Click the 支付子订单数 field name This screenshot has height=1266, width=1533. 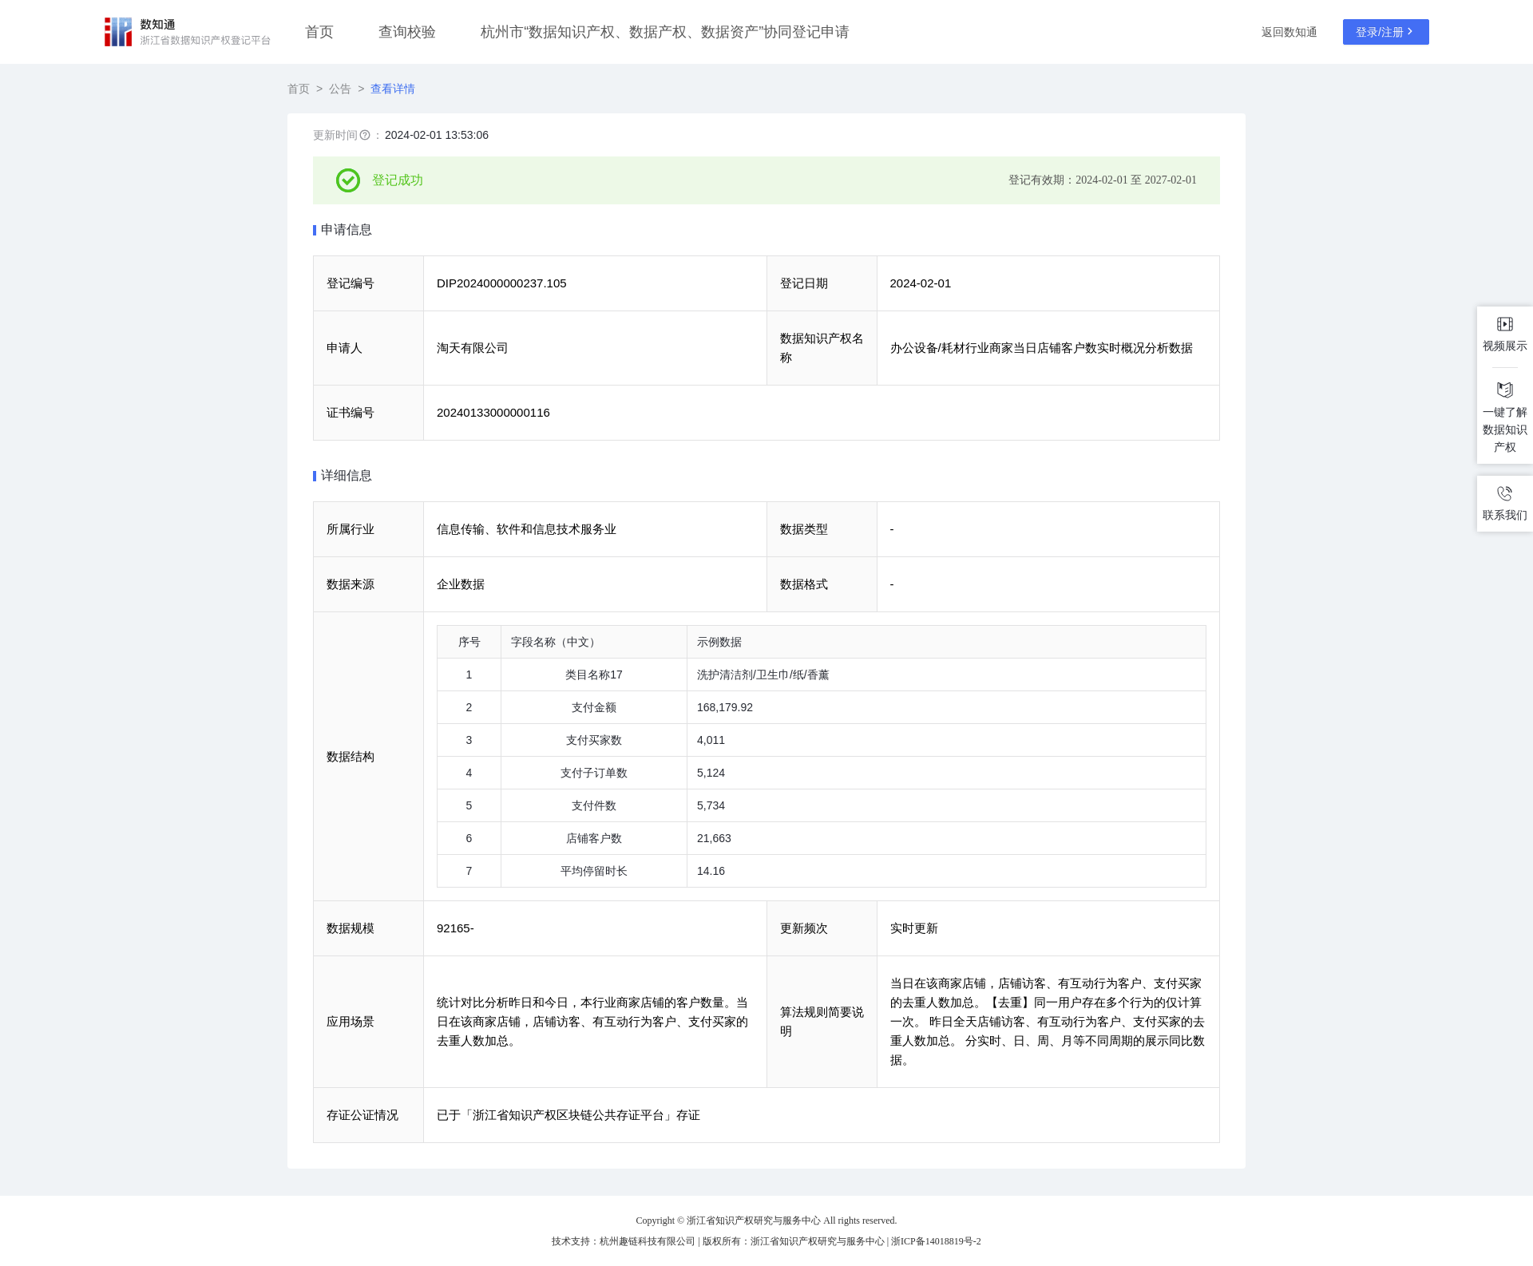point(594,773)
